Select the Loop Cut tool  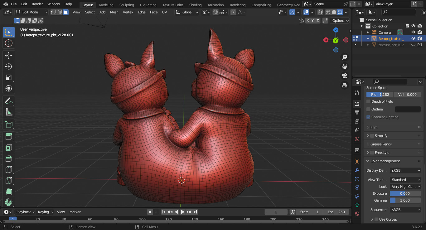pos(9,169)
